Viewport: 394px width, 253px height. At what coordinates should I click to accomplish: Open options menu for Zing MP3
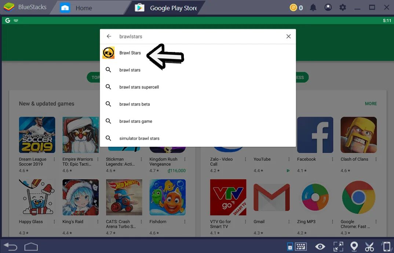(332, 222)
